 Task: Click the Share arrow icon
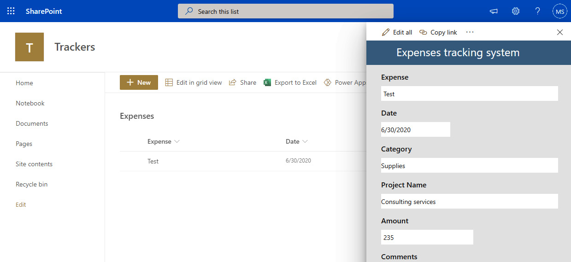(233, 82)
